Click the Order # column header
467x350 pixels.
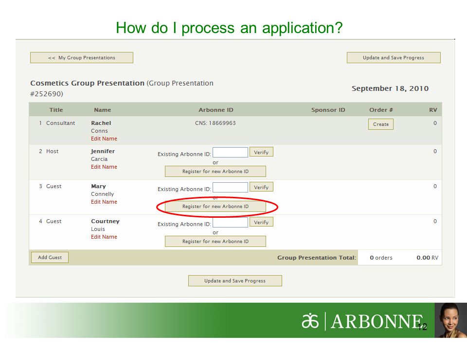[x=381, y=110]
